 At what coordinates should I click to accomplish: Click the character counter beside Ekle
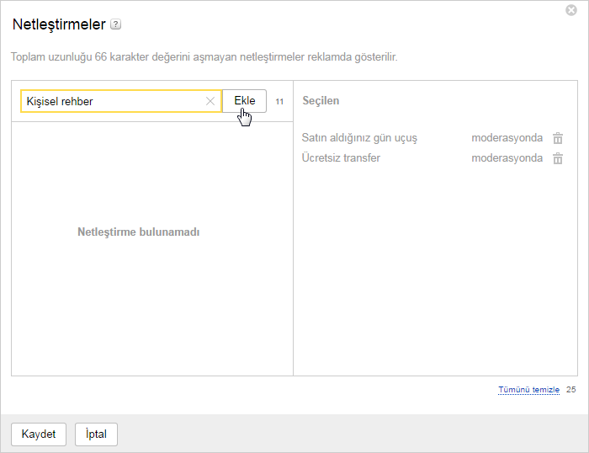tap(279, 102)
